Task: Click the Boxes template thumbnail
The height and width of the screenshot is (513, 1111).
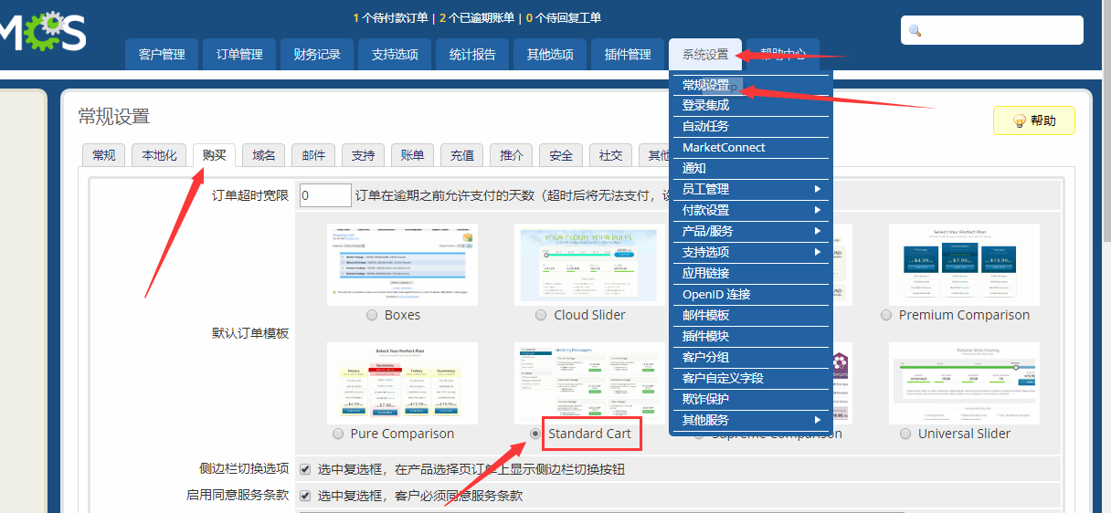Action: point(402,265)
